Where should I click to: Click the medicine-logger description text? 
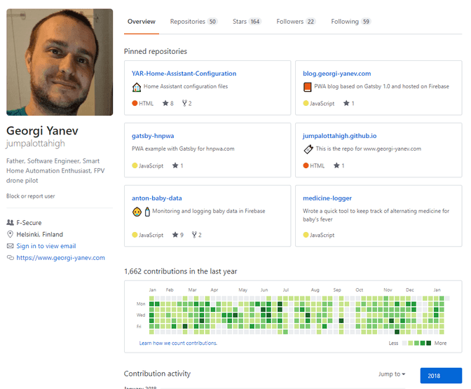point(376,215)
